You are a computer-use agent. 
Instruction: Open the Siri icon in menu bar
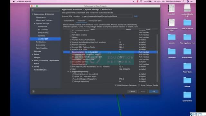[188, 1]
